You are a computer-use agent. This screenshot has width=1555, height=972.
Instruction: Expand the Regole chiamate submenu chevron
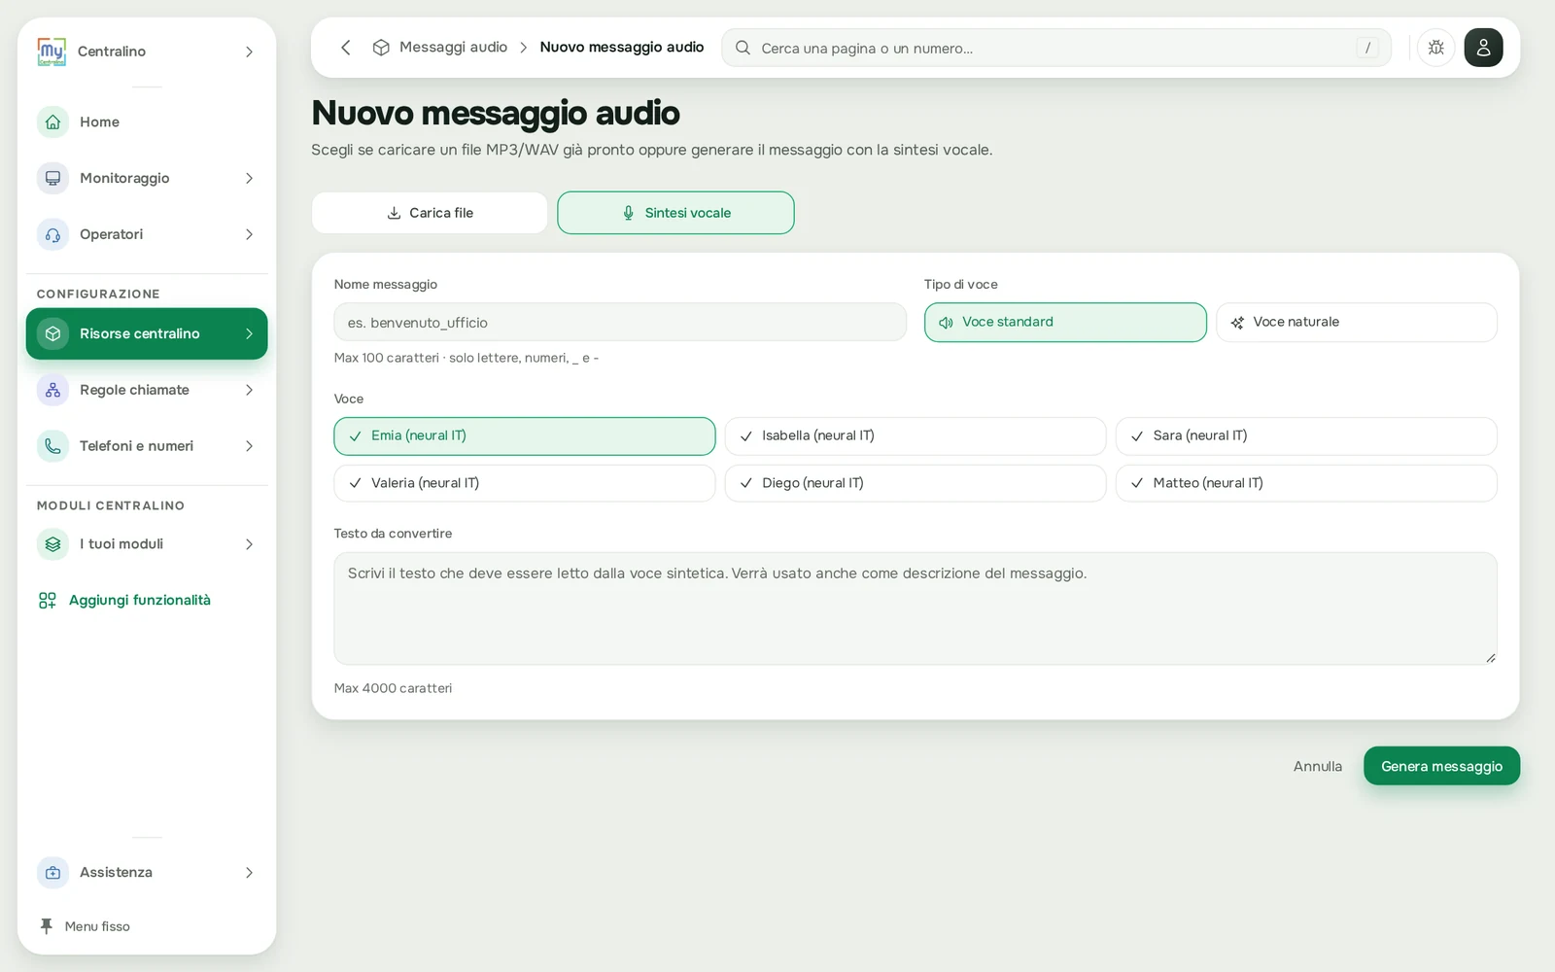point(249,390)
